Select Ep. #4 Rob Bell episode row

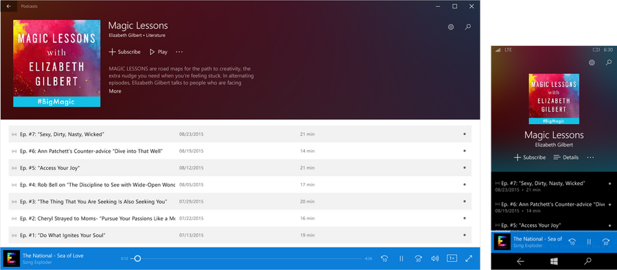pyautogui.click(x=240, y=185)
